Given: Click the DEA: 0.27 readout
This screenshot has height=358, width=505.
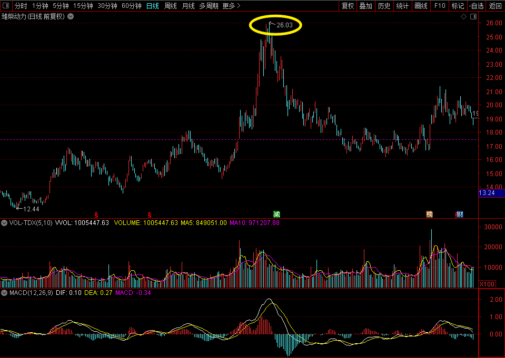Looking at the screenshot, I should click(x=98, y=293).
